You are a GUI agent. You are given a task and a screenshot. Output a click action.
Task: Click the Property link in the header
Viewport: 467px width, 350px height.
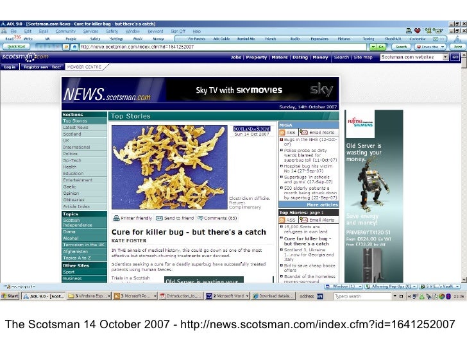(257, 57)
